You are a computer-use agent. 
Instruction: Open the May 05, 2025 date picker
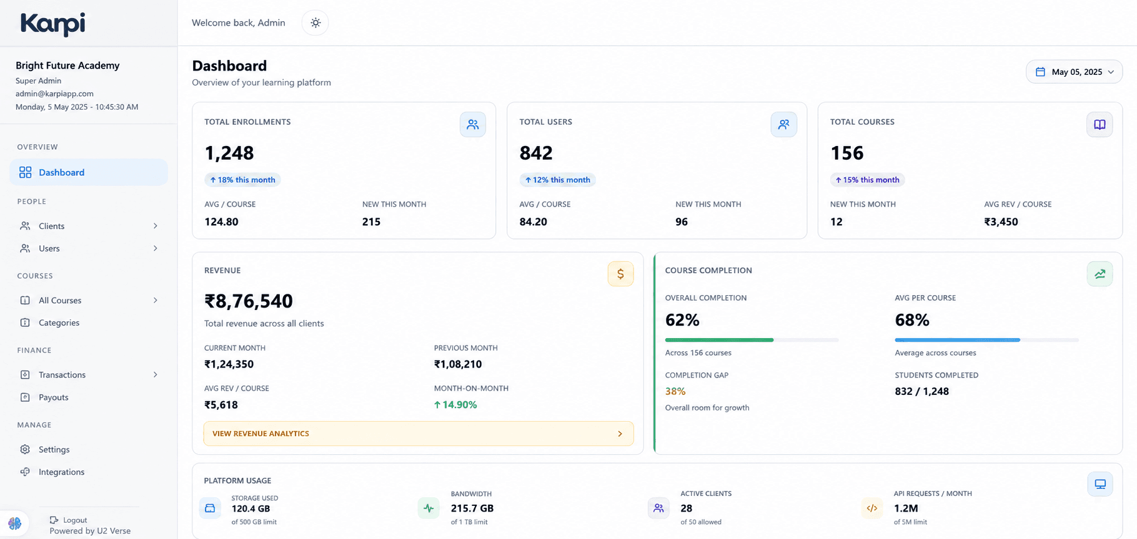[x=1074, y=72]
